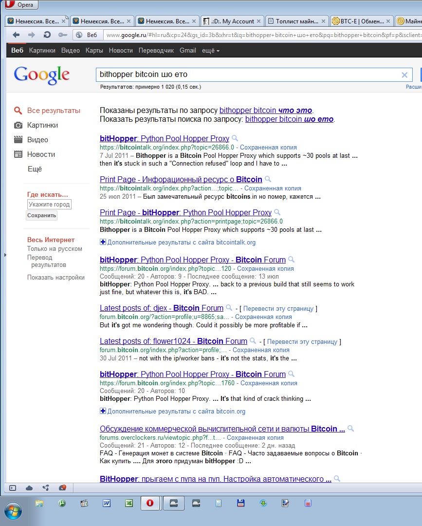Image resolution: width=422 pixels, height=526 pixels.
Task: Open the Opera Unite icon in status bar
Action: pos(46,488)
